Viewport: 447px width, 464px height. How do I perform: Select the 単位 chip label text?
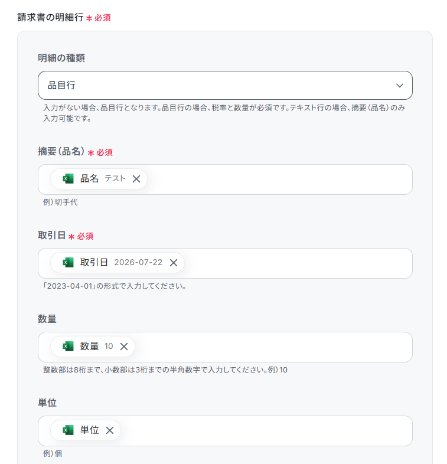tap(89, 430)
